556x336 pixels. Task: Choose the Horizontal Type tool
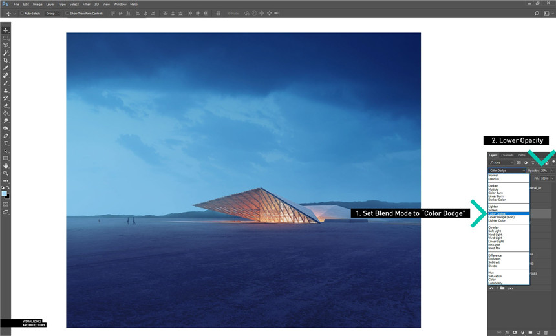[x=6, y=143]
